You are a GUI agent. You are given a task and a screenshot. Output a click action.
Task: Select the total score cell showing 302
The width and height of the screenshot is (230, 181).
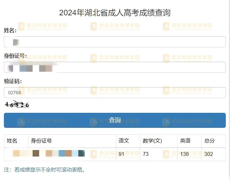pos(209,154)
